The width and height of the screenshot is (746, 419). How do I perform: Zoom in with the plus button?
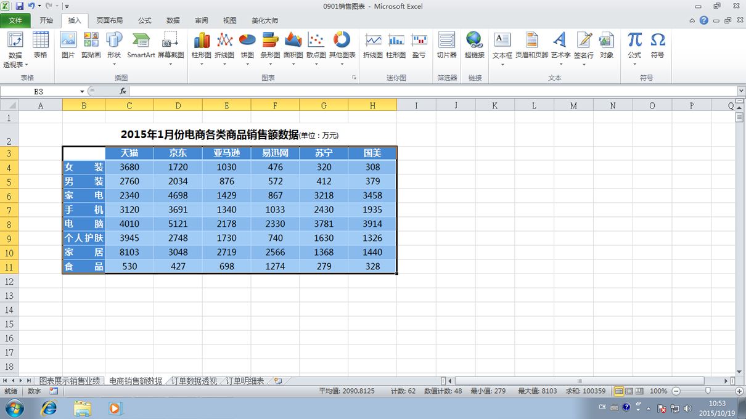point(739,391)
